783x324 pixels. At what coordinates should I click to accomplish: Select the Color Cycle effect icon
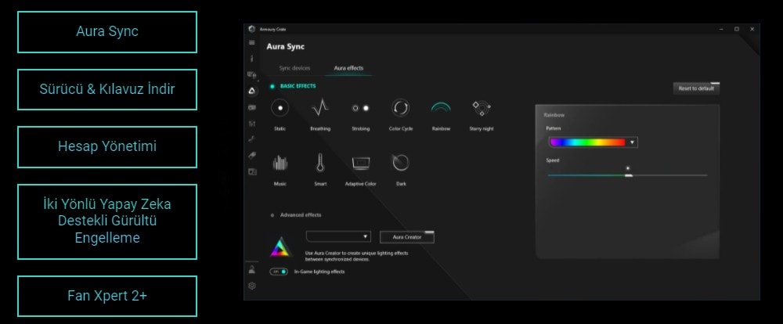(x=400, y=108)
